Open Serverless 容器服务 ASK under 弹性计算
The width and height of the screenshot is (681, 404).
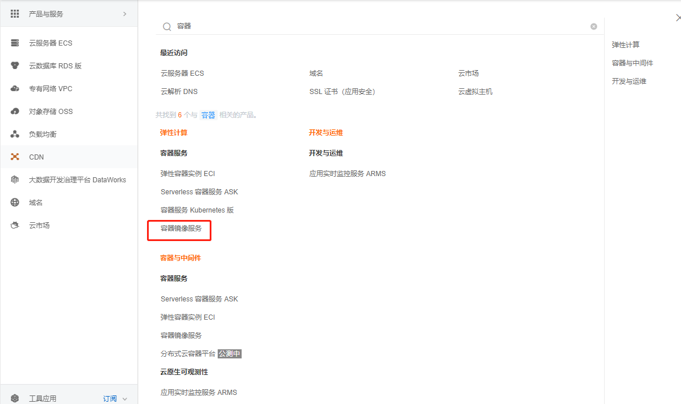pos(199,192)
